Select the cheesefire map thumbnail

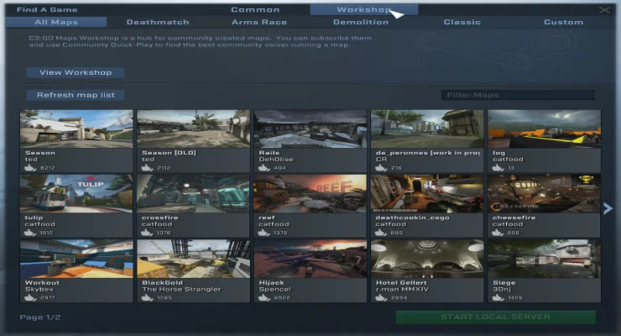click(x=544, y=194)
